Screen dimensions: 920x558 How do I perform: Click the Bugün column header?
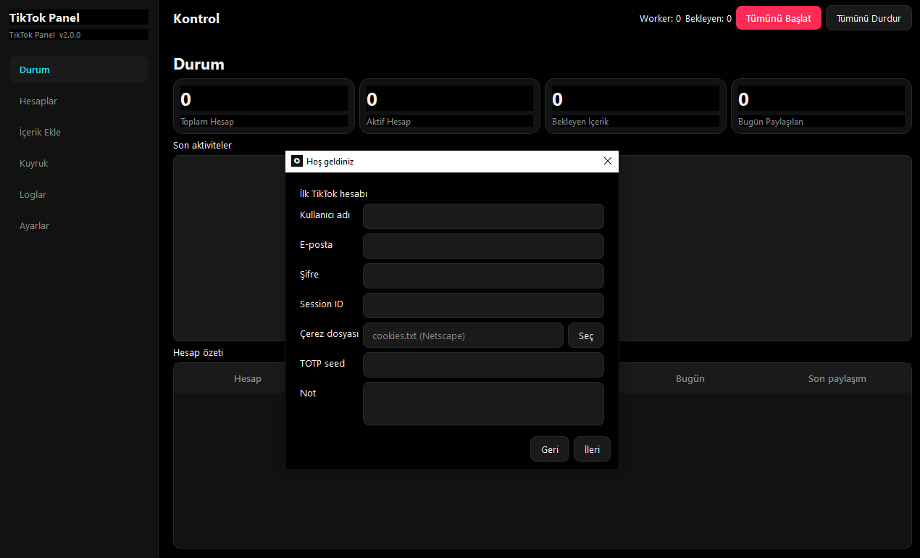[x=690, y=378]
